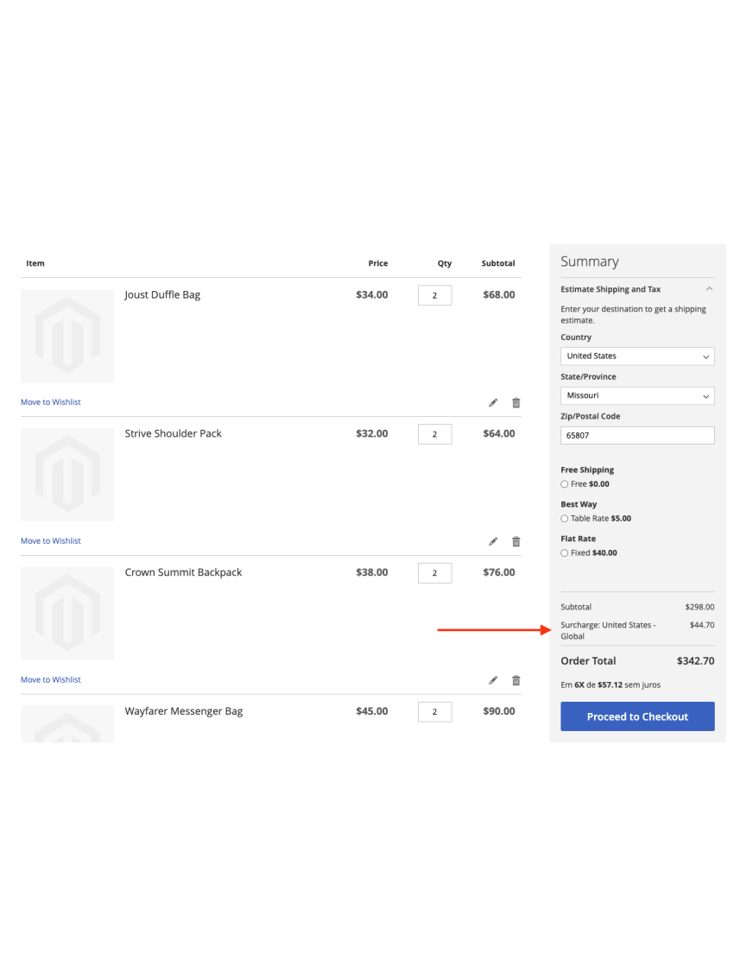This screenshot has width=734, height=978.
Task: Click Crown Summit Backpack product thumbnail
Action: [67, 613]
